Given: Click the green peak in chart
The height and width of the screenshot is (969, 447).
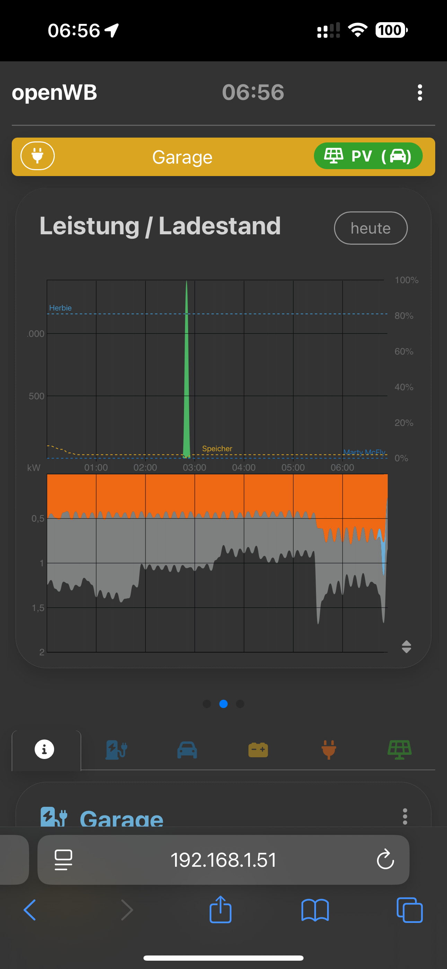Looking at the screenshot, I should click(187, 376).
